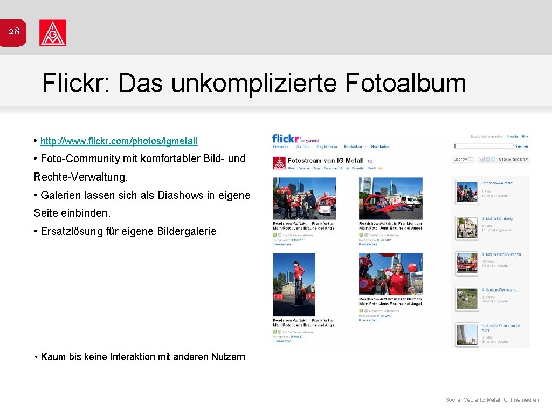552x414 pixels.
Task: Switch to the Profil tab
Action: coord(372,168)
